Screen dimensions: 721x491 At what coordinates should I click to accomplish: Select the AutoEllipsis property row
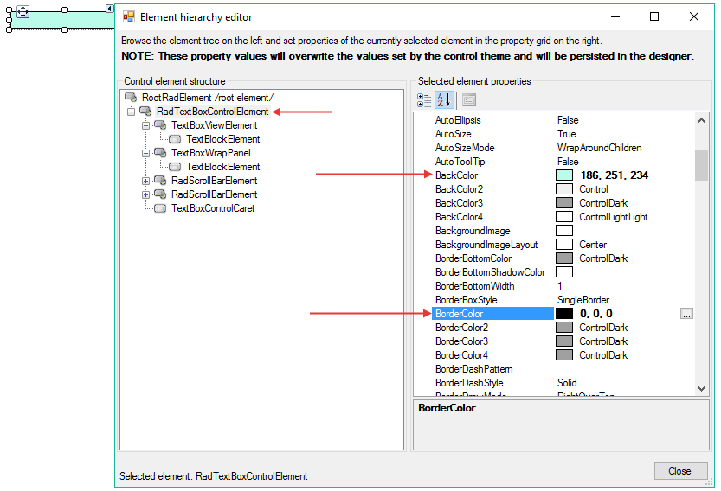[x=555, y=120]
